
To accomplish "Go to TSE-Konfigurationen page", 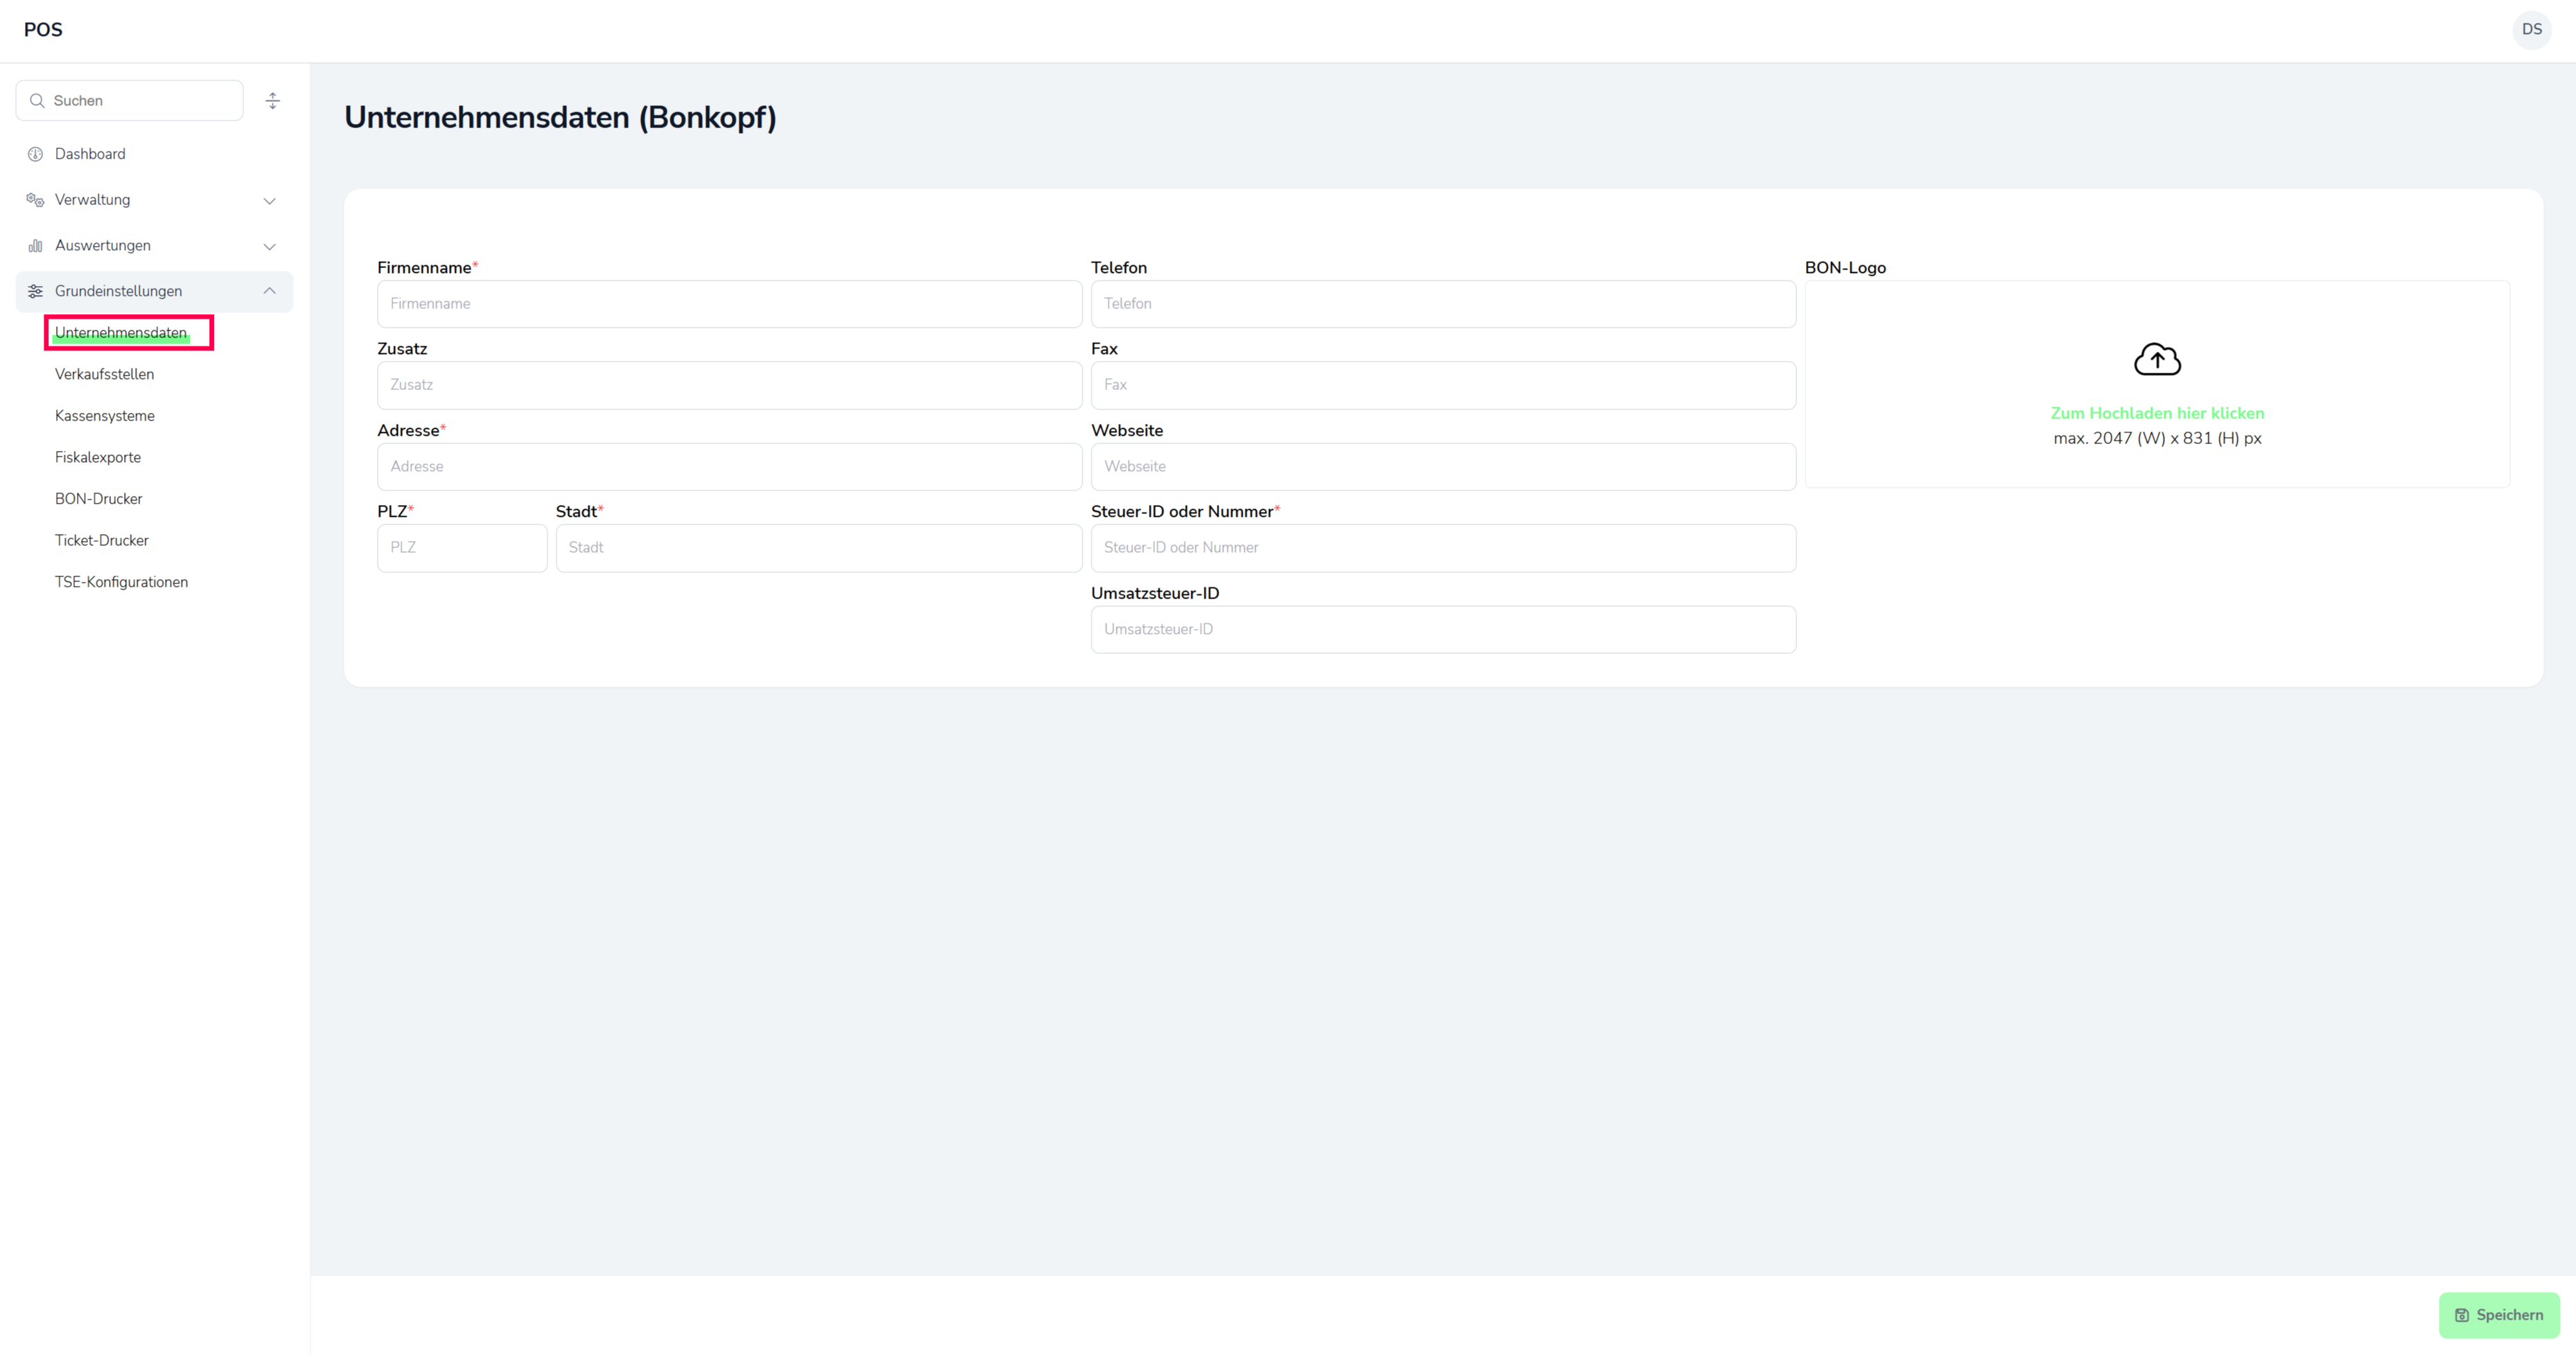I will [121, 583].
